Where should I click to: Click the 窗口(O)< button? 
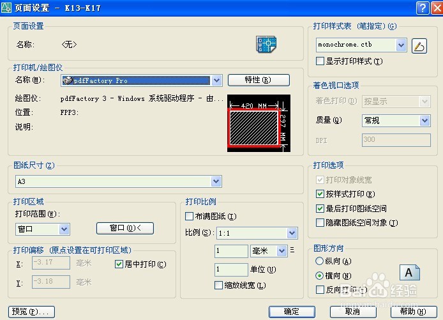click(125, 228)
